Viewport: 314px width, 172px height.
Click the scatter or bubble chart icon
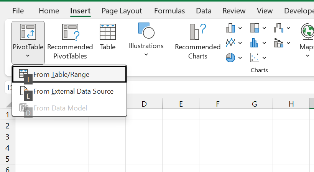[x=255, y=57]
